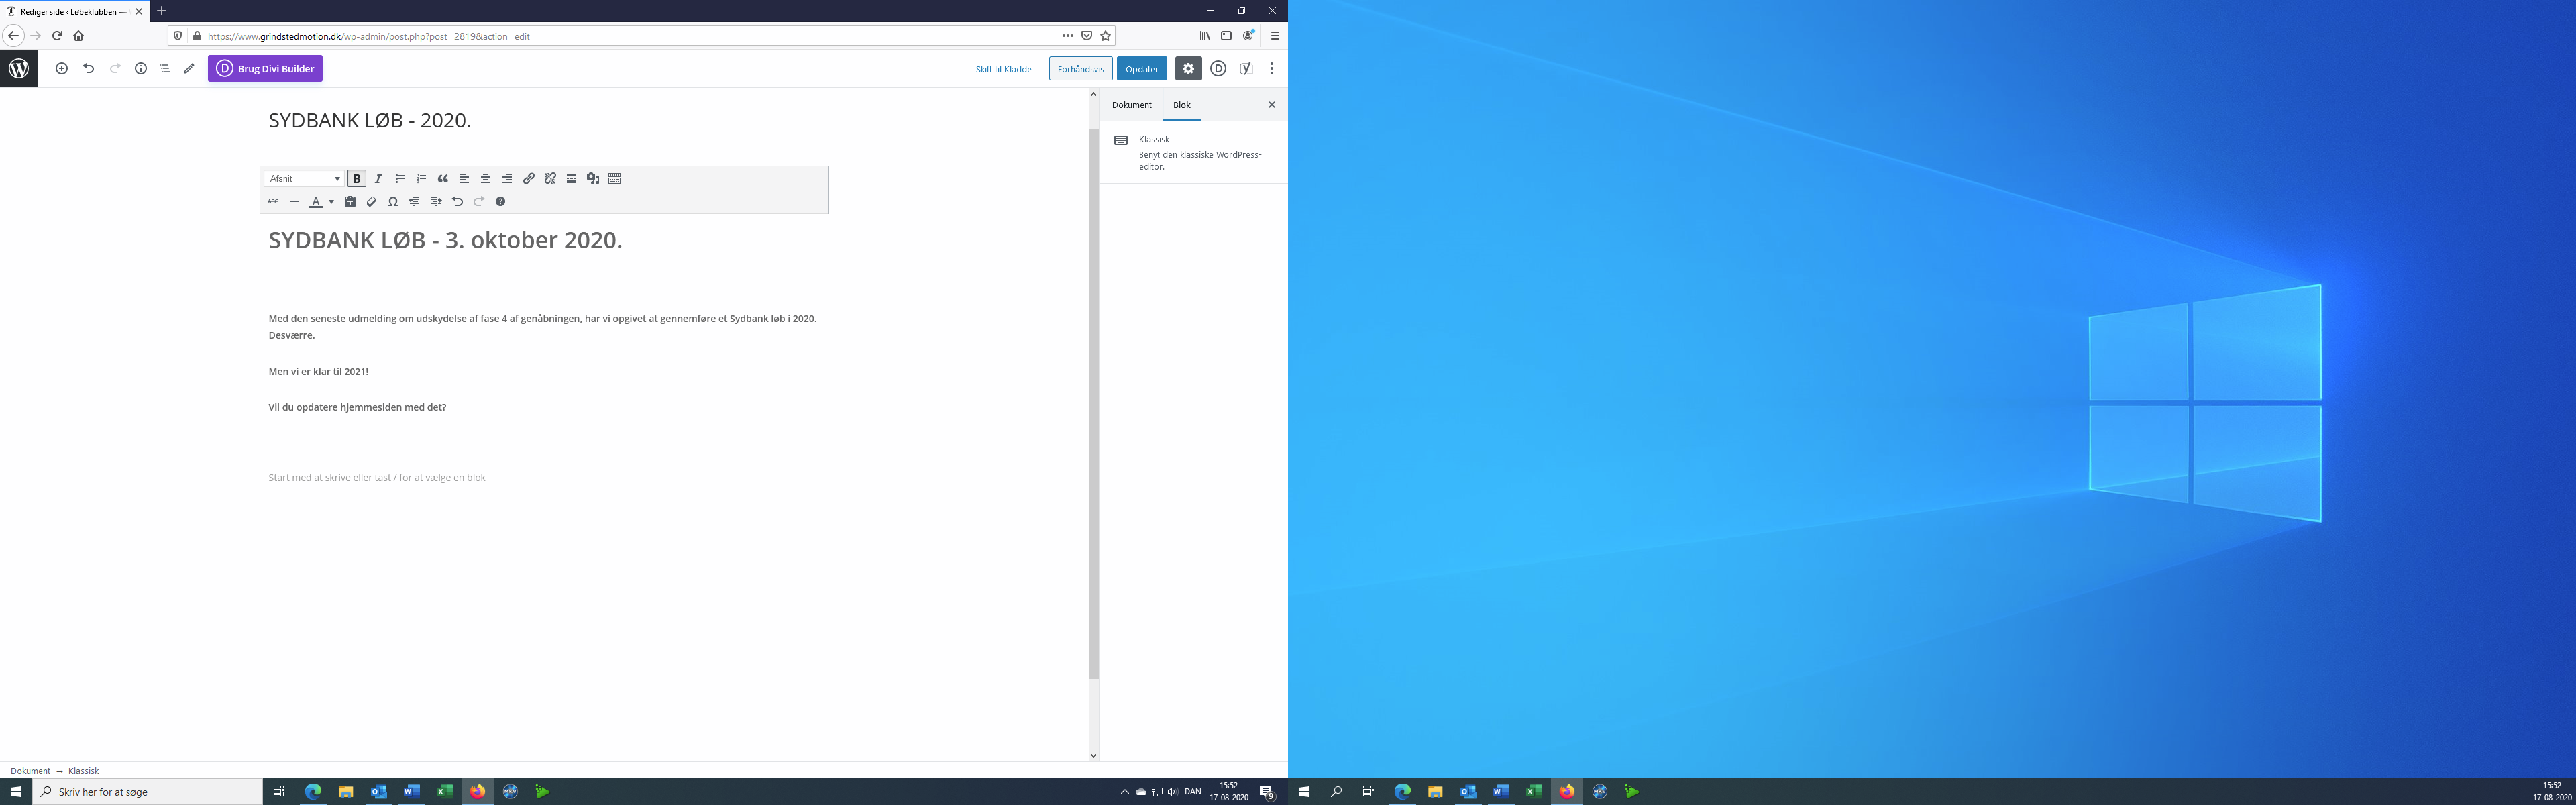
Task: Click Dokument in the bottom breadcrumb
Action: point(30,771)
